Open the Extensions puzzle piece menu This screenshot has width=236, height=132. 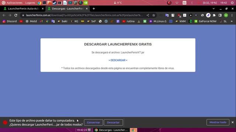point(214,15)
